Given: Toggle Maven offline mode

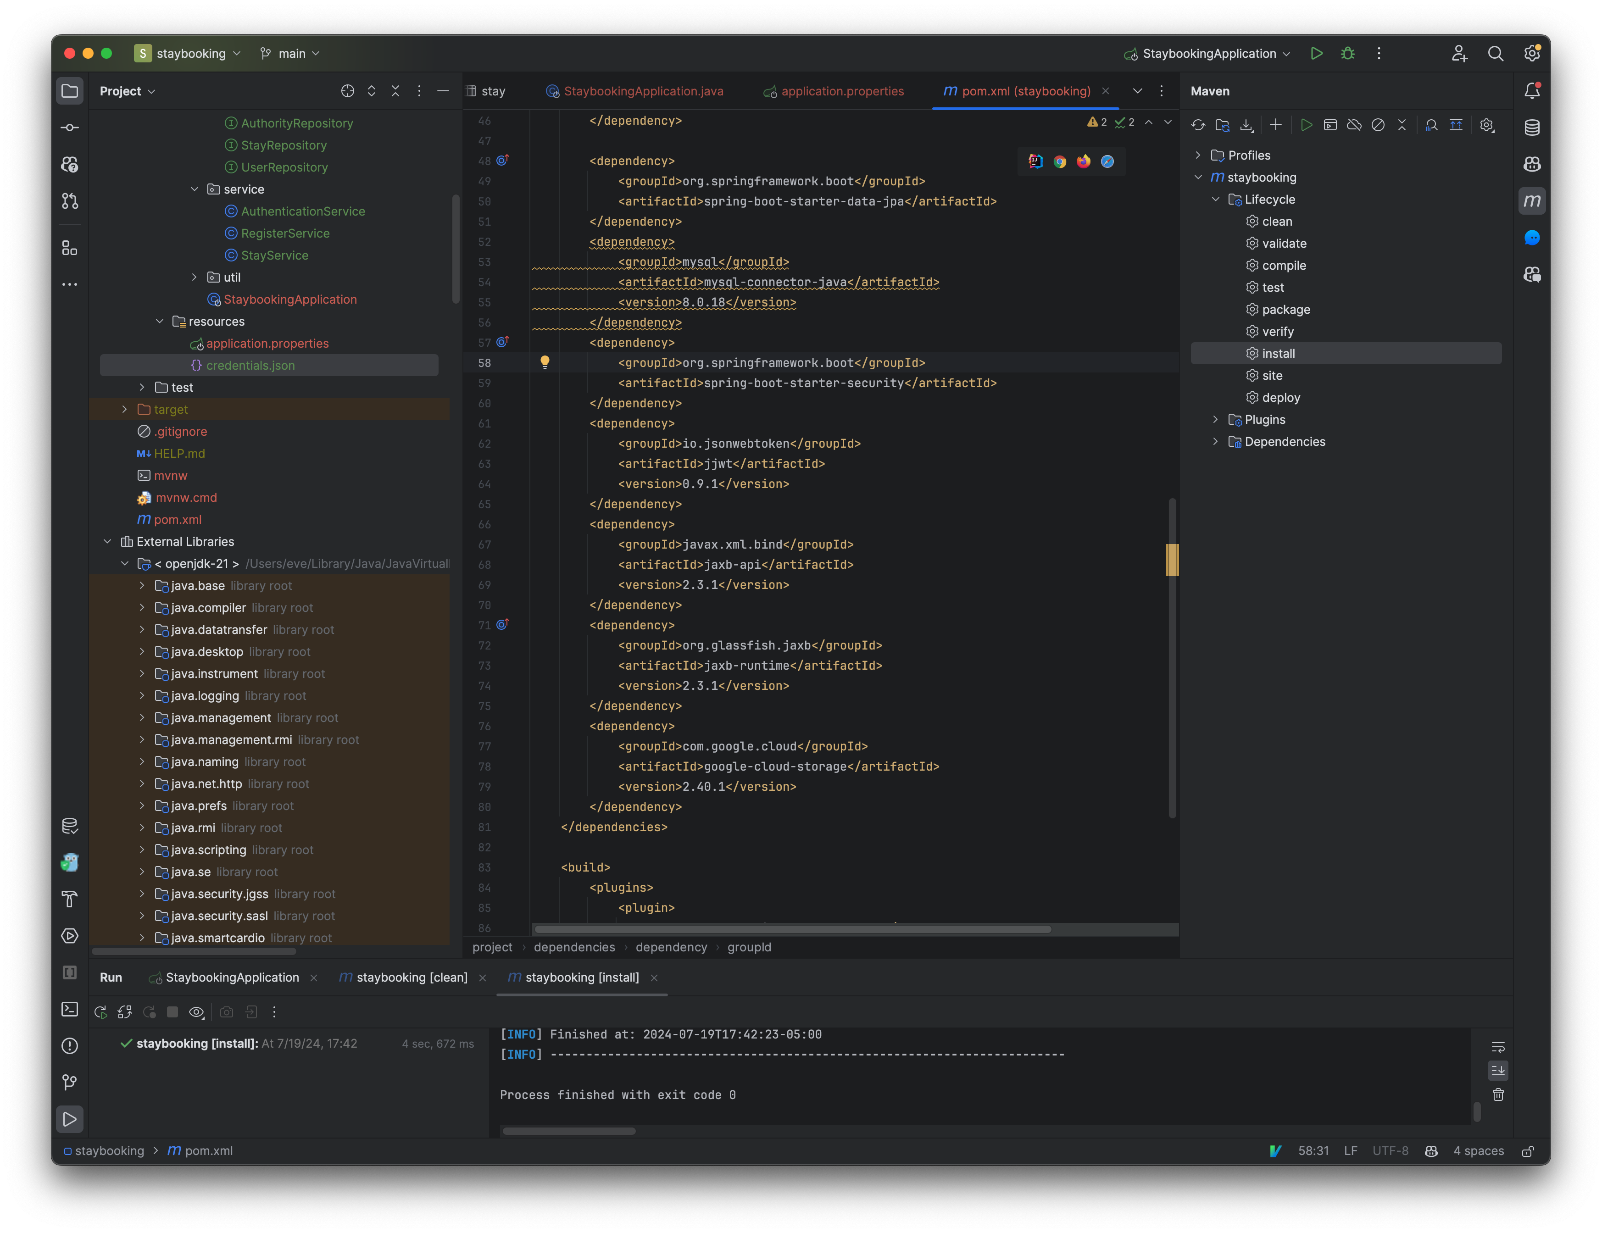Looking at the screenshot, I should (1354, 125).
